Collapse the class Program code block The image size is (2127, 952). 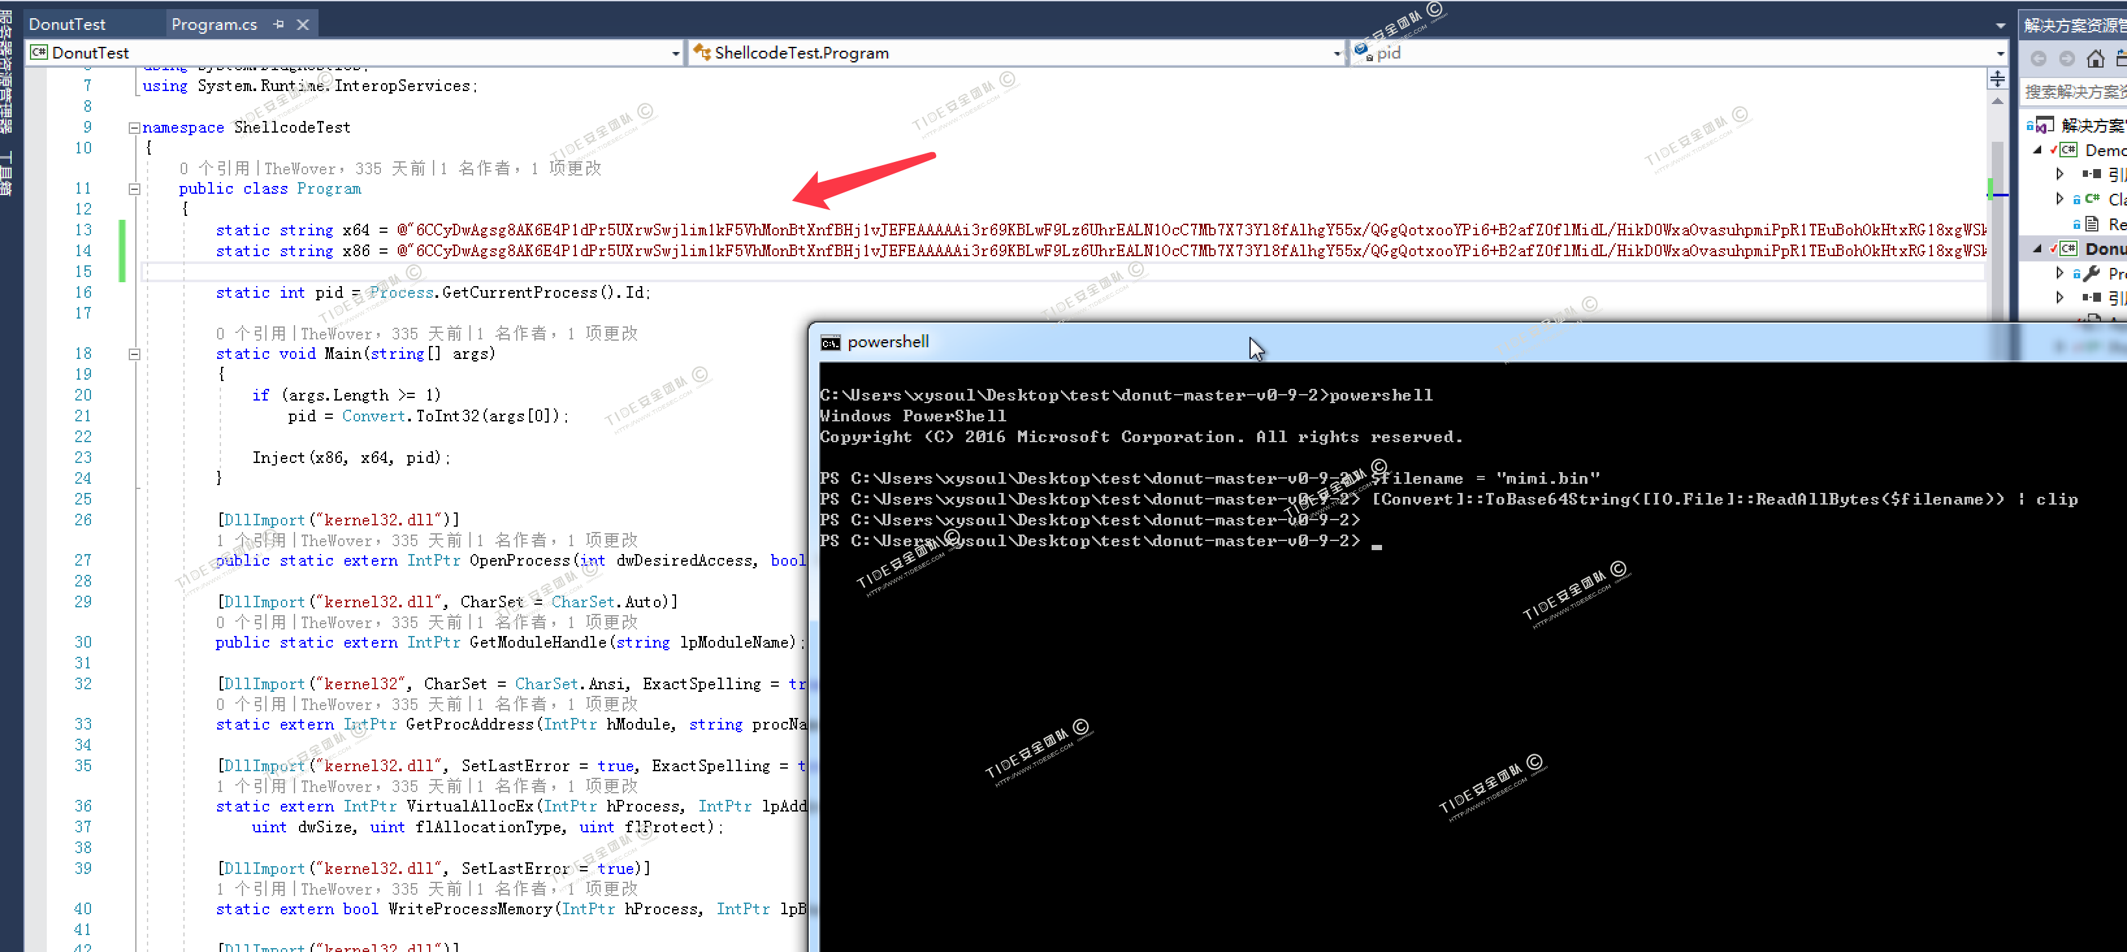point(134,189)
